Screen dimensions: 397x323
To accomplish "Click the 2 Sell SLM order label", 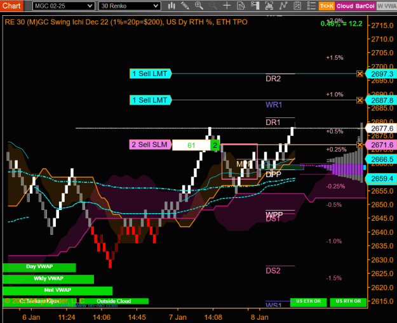I will 150,145.
